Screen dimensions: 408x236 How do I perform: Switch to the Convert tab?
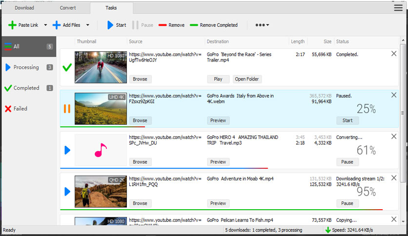click(x=68, y=8)
